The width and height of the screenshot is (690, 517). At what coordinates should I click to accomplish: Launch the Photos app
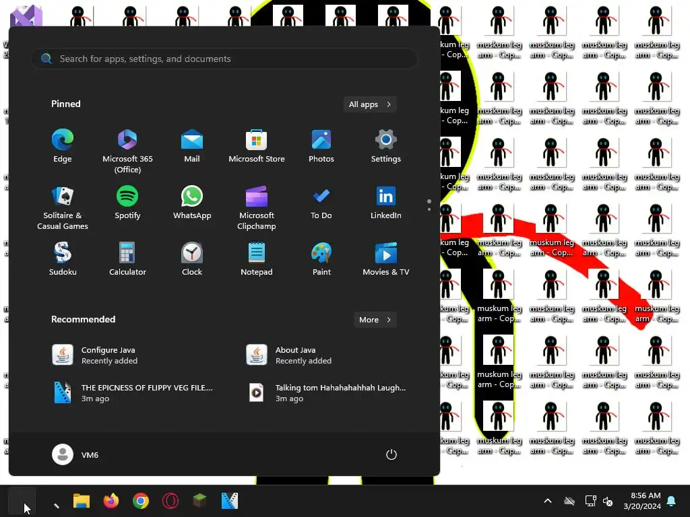[321, 146]
